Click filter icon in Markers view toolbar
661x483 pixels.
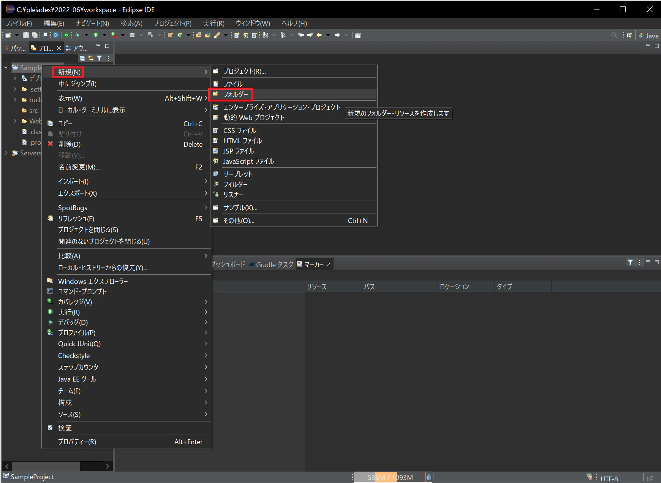(630, 262)
